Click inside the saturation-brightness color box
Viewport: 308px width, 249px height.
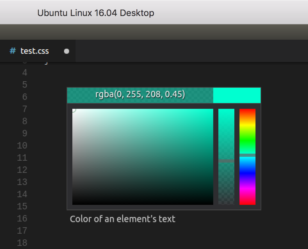pos(142,157)
